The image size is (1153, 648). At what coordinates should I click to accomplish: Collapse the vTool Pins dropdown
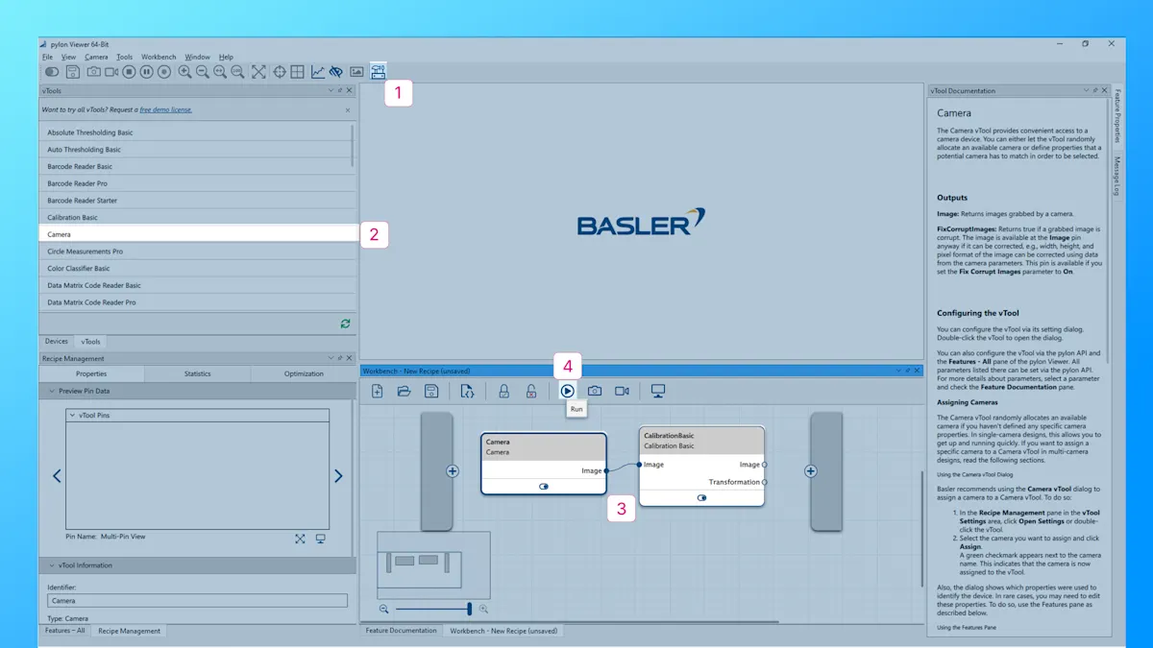point(73,416)
